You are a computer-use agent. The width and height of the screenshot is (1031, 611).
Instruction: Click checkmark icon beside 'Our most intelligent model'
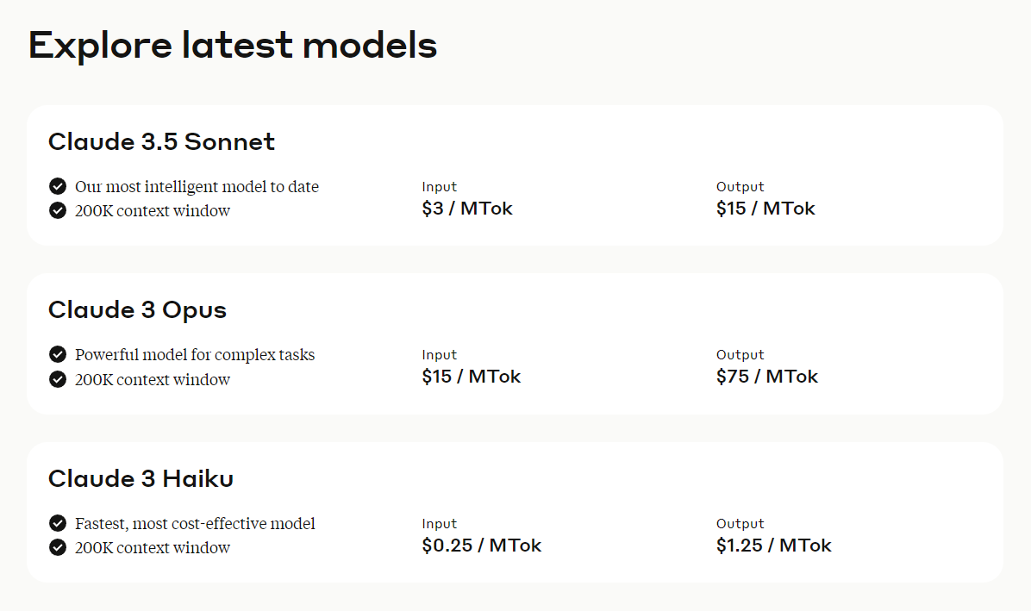58,186
